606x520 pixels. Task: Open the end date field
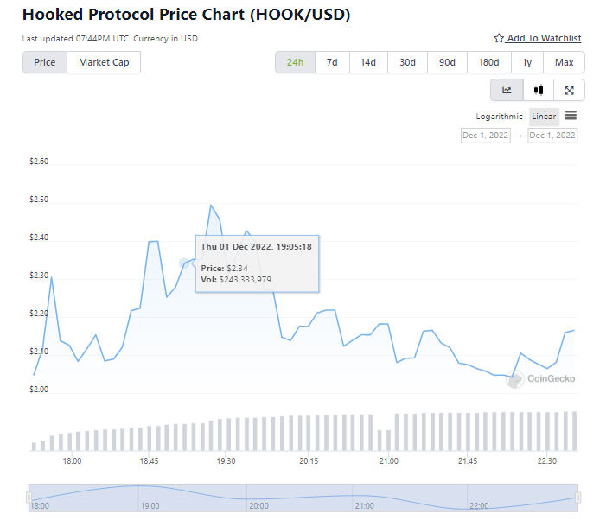(552, 136)
